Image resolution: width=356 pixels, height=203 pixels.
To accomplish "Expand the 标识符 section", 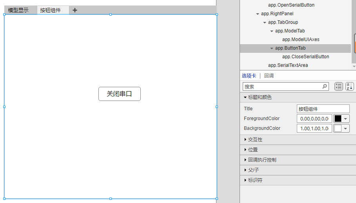I will coord(298,180).
